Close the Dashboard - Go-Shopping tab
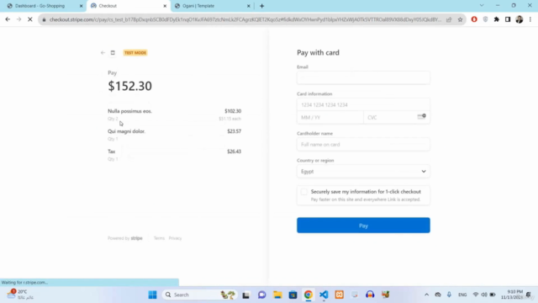This screenshot has width=538, height=303. coord(82,6)
